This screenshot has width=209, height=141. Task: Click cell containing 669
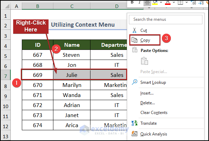pos(37,75)
